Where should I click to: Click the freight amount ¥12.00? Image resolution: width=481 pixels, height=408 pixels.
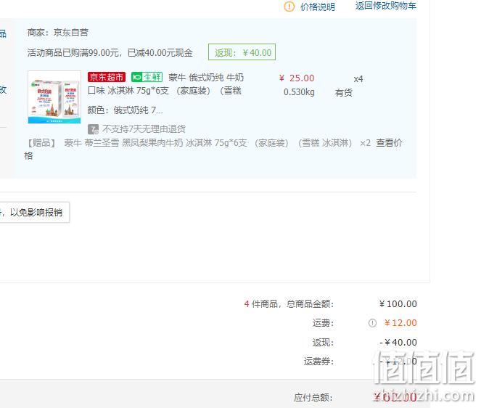pos(400,323)
